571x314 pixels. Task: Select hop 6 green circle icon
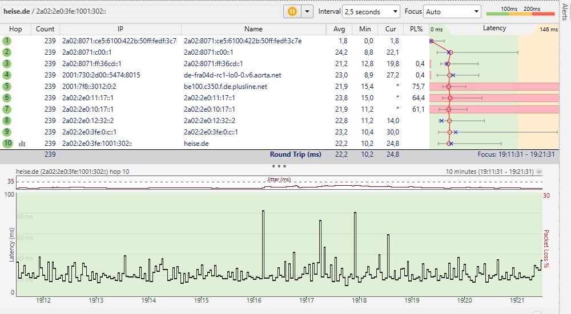click(6, 98)
